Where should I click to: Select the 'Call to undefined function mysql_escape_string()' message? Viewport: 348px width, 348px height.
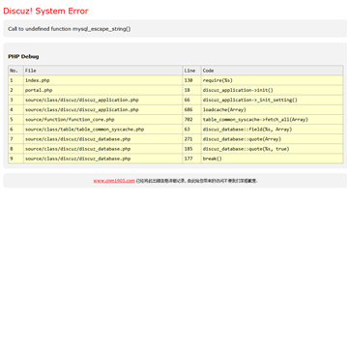(70, 29)
